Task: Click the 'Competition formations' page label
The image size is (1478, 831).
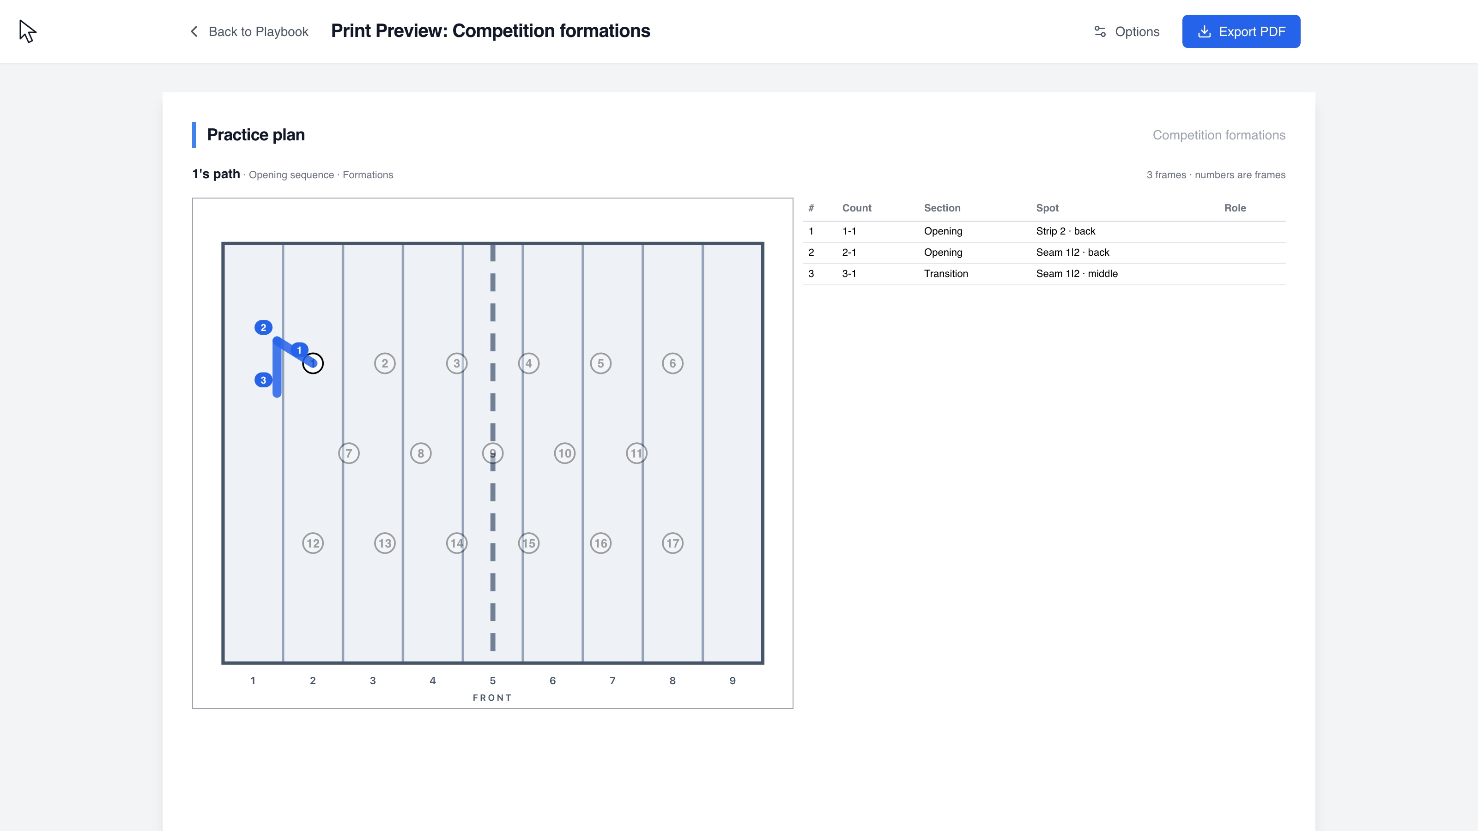Action: [x=1219, y=135]
